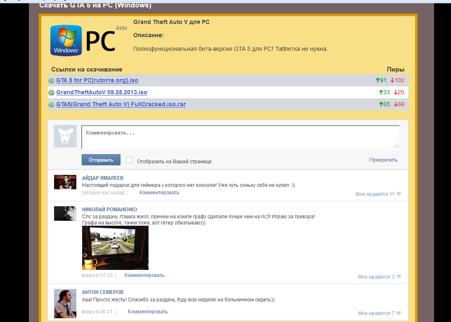Open Айдар Ямалеев's profile name
This screenshot has width=451, height=322.
point(103,178)
